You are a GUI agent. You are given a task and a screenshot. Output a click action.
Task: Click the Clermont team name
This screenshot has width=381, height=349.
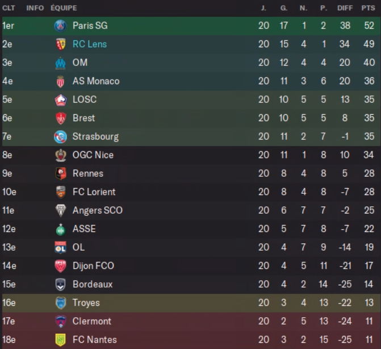[x=92, y=321]
